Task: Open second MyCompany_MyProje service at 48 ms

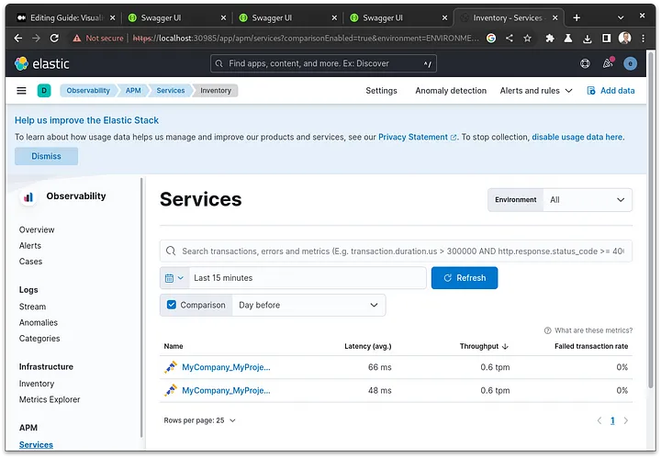Action: (226, 391)
